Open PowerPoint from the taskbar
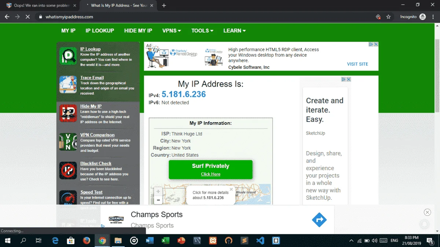This screenshot has width=440, height=247. click(x=181, y=240)
